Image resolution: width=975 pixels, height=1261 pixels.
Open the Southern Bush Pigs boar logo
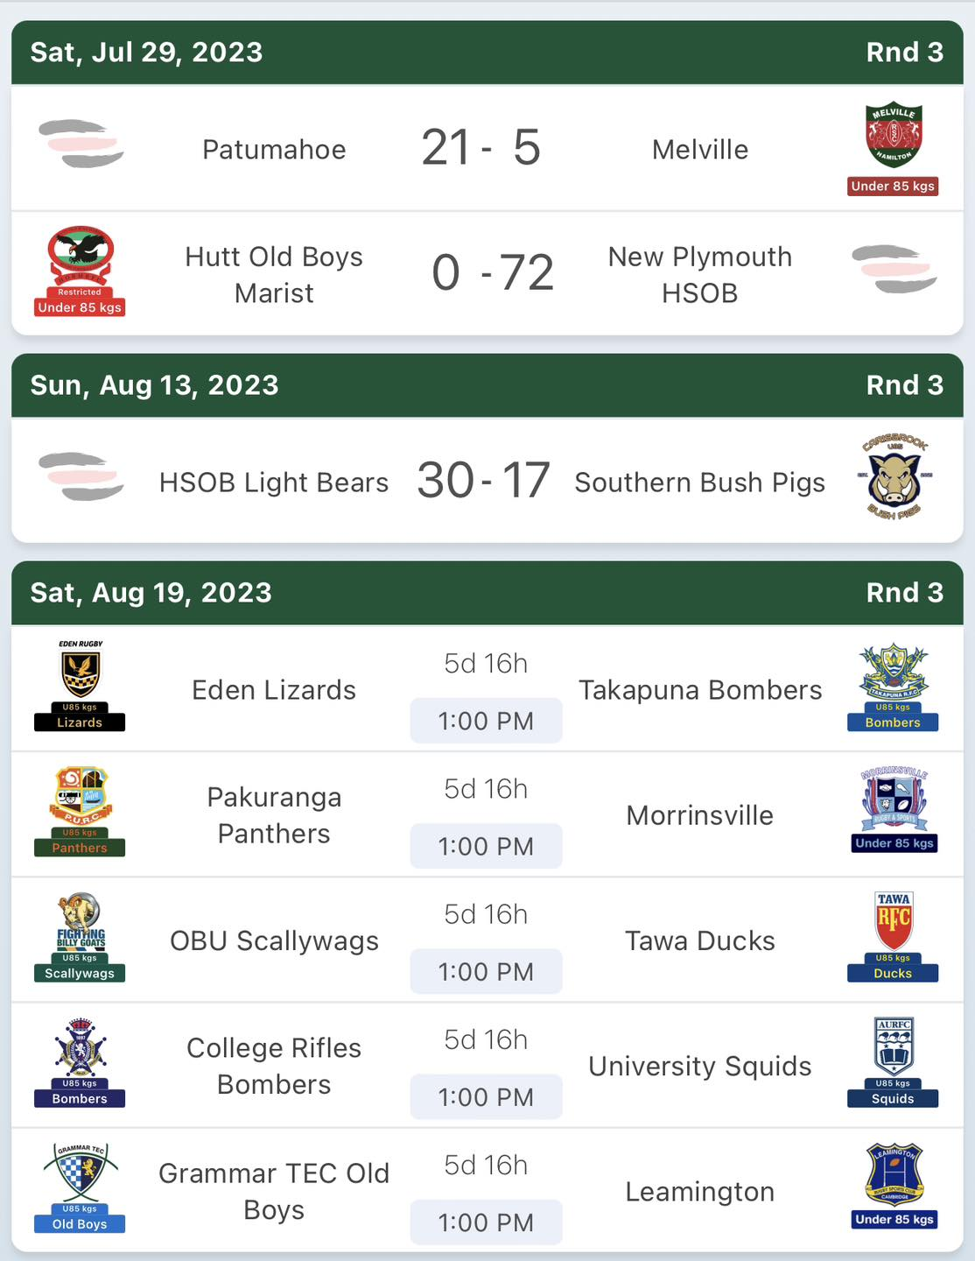coord(894,478)
